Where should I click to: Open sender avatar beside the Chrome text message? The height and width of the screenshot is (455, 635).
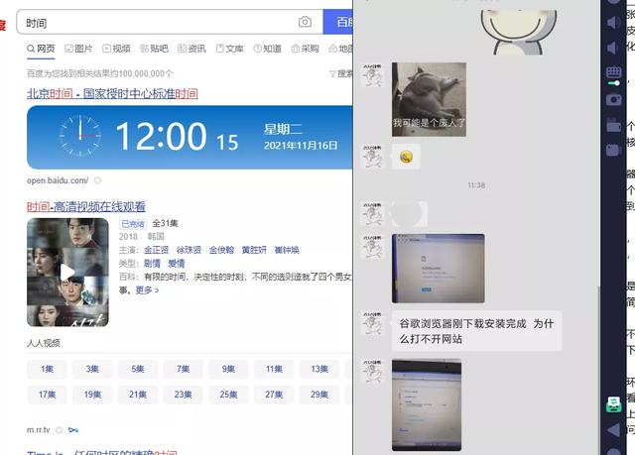[x=373, y=323]
